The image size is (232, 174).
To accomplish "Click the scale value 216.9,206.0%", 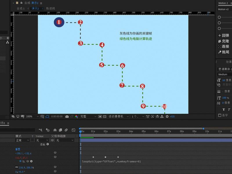I will pyautogui.click(x=26, y=168).
